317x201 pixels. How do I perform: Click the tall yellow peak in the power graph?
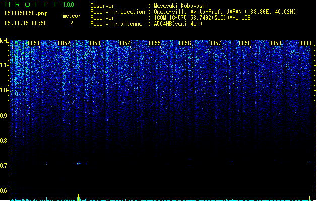point(79,197)
